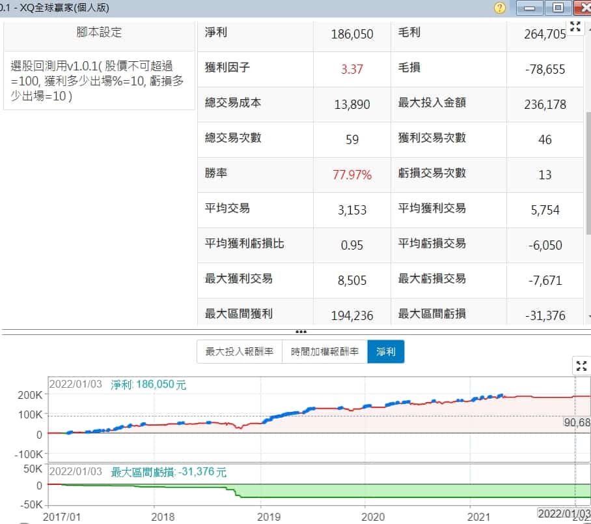Maximize the XQ全球贏家 window

(x=558, y=8)
